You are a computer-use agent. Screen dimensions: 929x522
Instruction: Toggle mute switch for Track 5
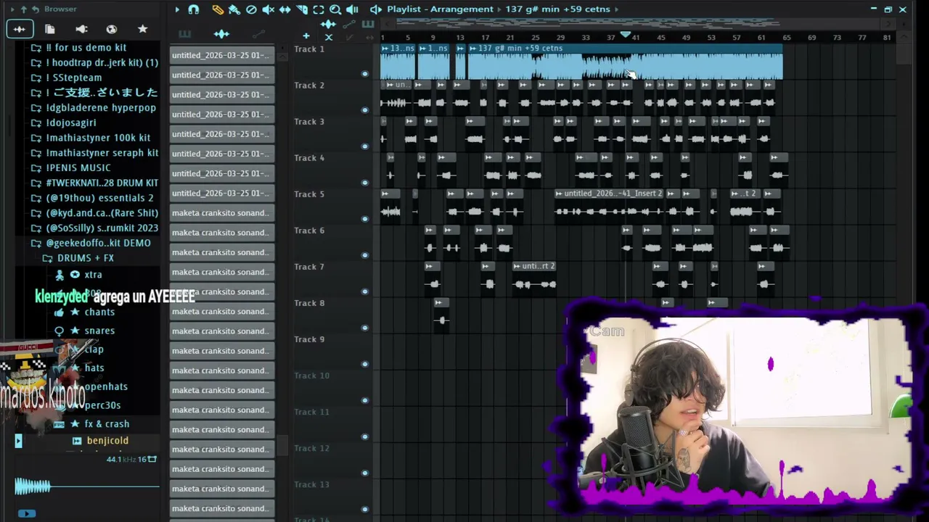coord(365,219)
